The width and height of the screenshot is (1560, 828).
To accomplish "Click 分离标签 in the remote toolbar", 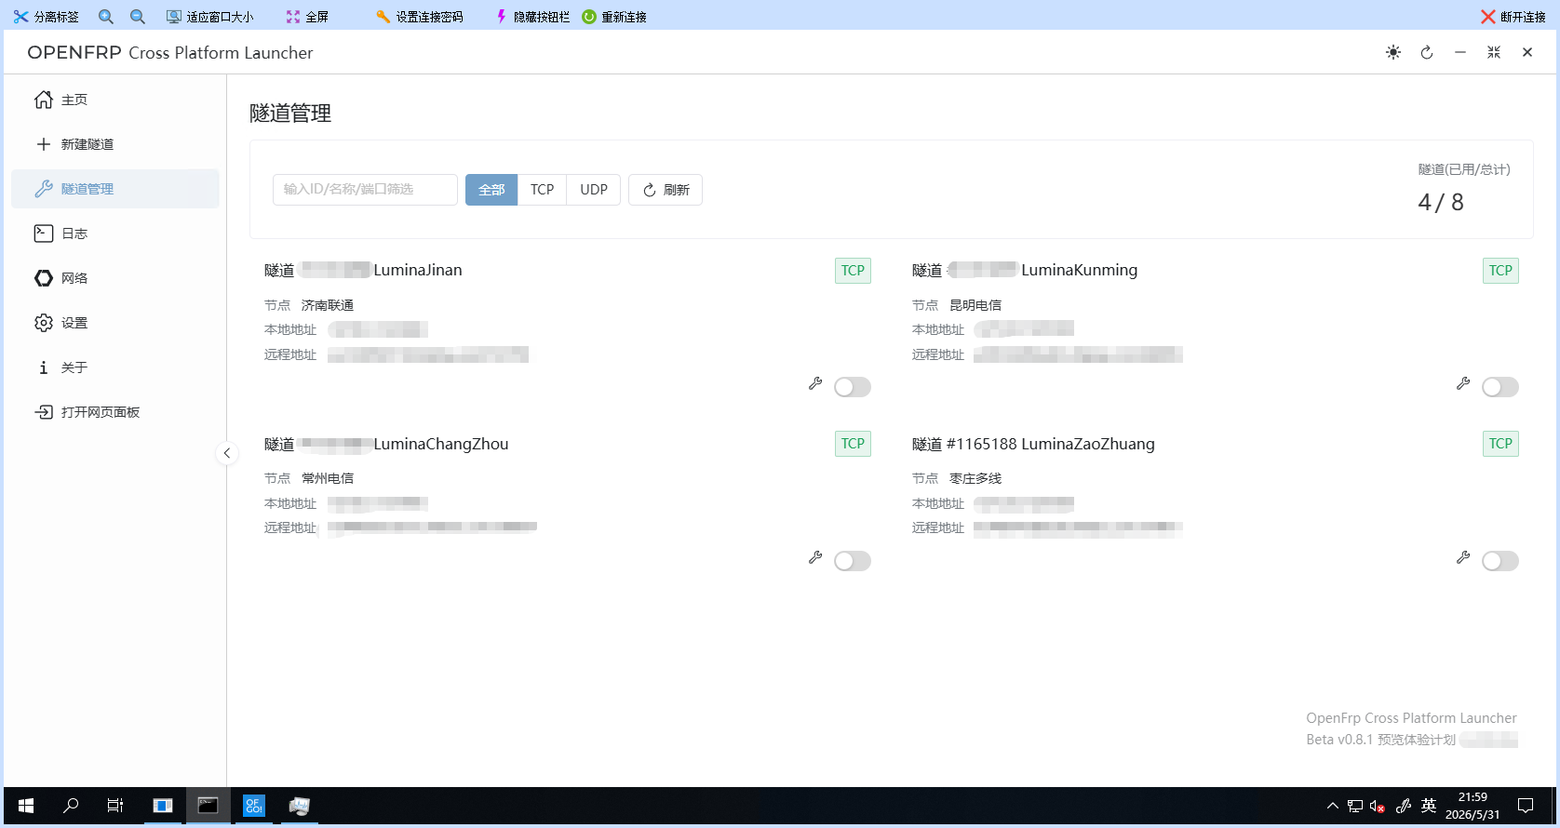I will point(47,17).
